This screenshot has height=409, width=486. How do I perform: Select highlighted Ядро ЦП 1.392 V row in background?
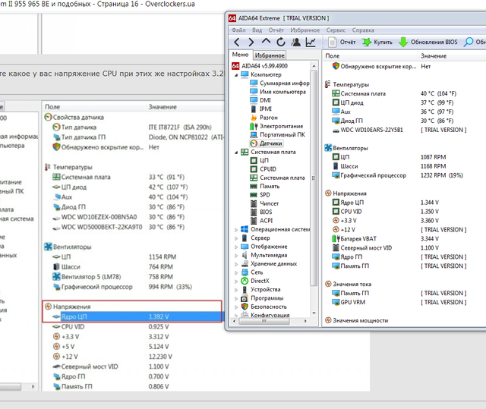(x=133, y=316)
